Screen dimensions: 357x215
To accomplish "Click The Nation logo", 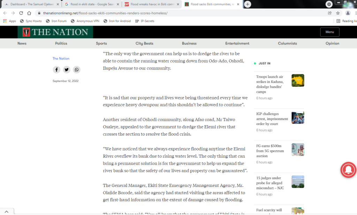I will point(55,32).
